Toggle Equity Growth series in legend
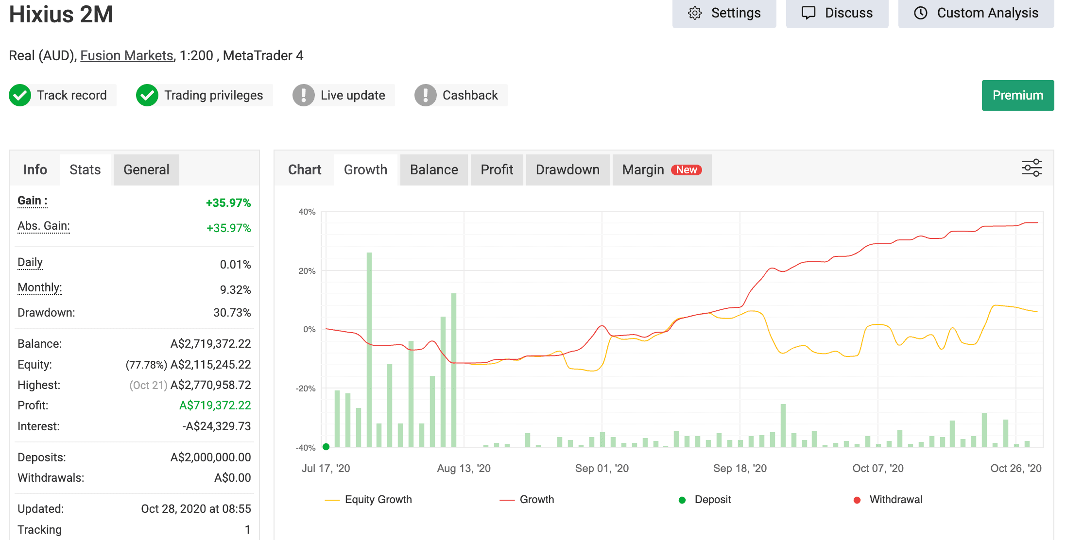 pos(368,499)
